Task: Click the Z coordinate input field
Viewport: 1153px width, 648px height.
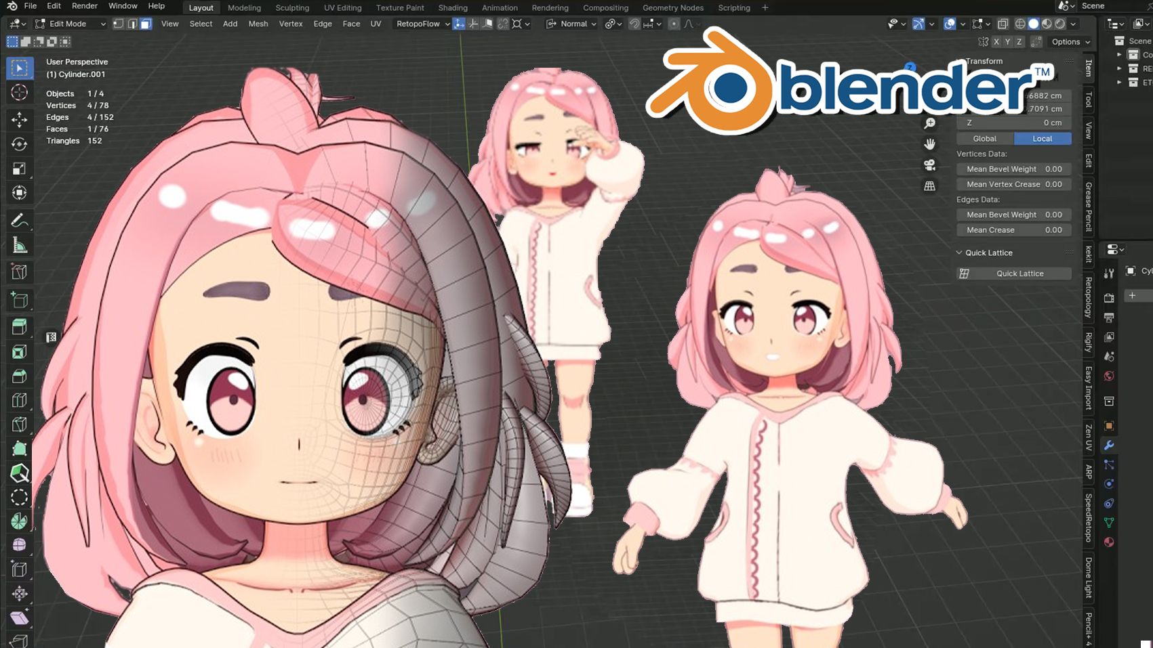Action: click(1013, 123)
